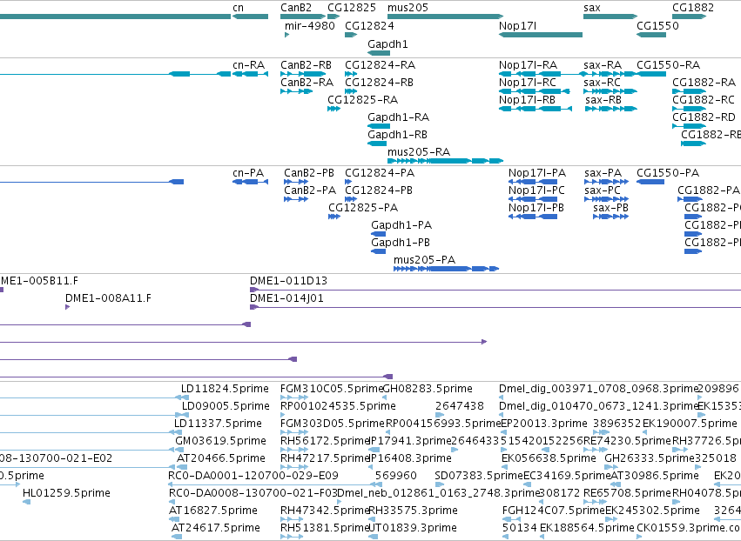Click the Nop17l-RC transcript label
This screenshot has height=541, width=741.
pyautogui.click(x=528, y=82)
